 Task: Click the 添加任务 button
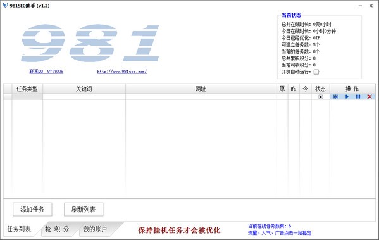(x=32, y=209)
